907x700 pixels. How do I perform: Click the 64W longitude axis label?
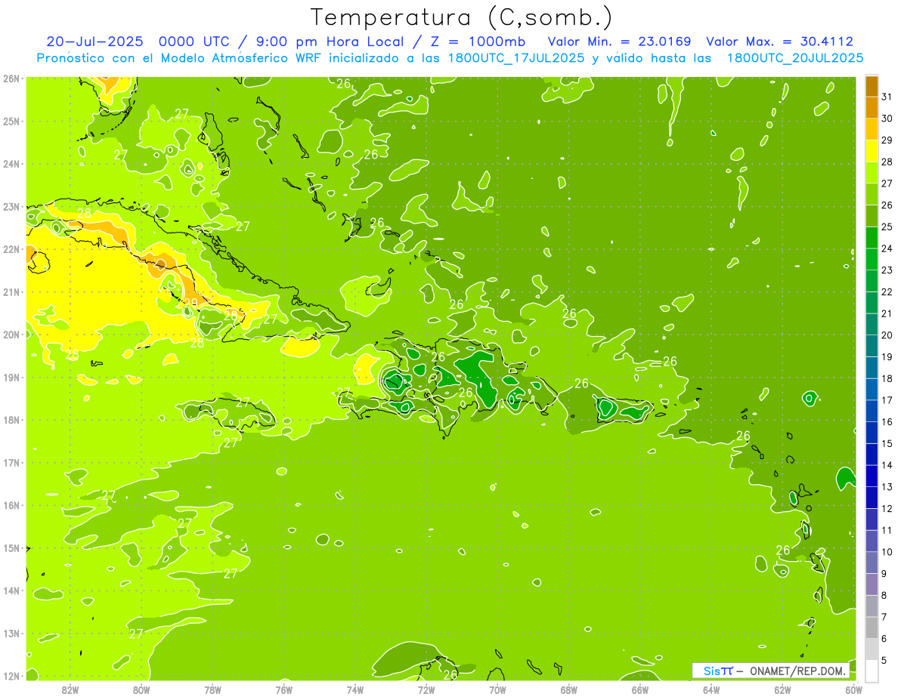[x=711, y=689]
